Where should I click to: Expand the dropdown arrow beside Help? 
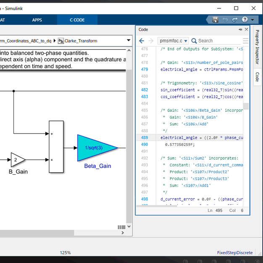(252, 20)
